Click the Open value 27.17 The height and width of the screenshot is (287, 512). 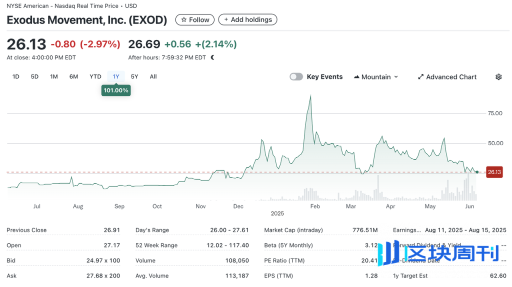coord(111,245)
